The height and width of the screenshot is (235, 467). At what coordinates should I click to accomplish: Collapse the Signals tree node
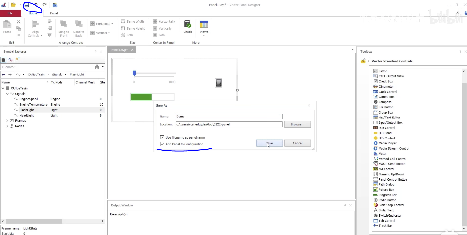pos(7,94)
